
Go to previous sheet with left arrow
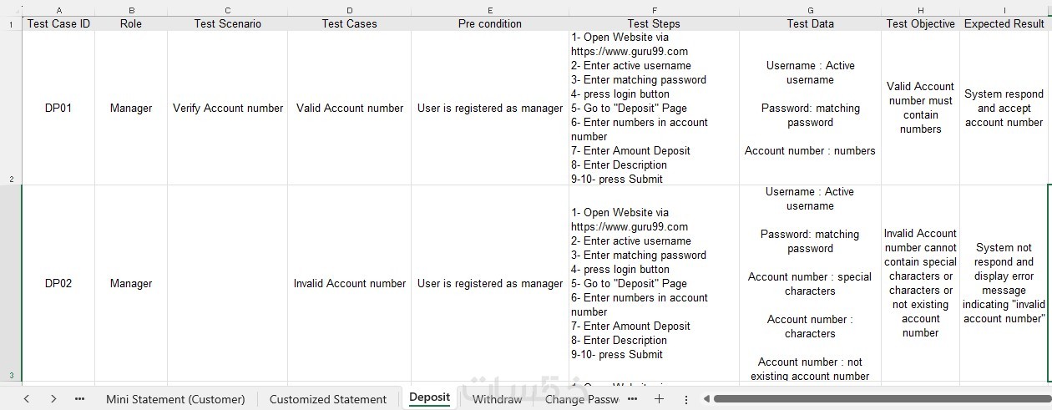coord(26,399)
